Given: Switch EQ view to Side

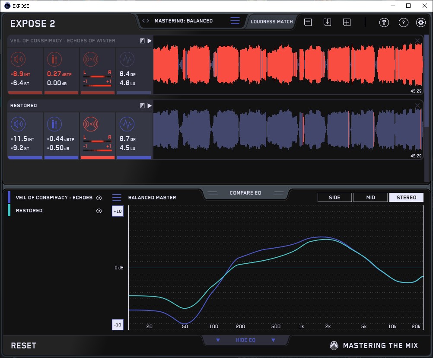Looking at the screenshot, I should [x=334, y=198].
